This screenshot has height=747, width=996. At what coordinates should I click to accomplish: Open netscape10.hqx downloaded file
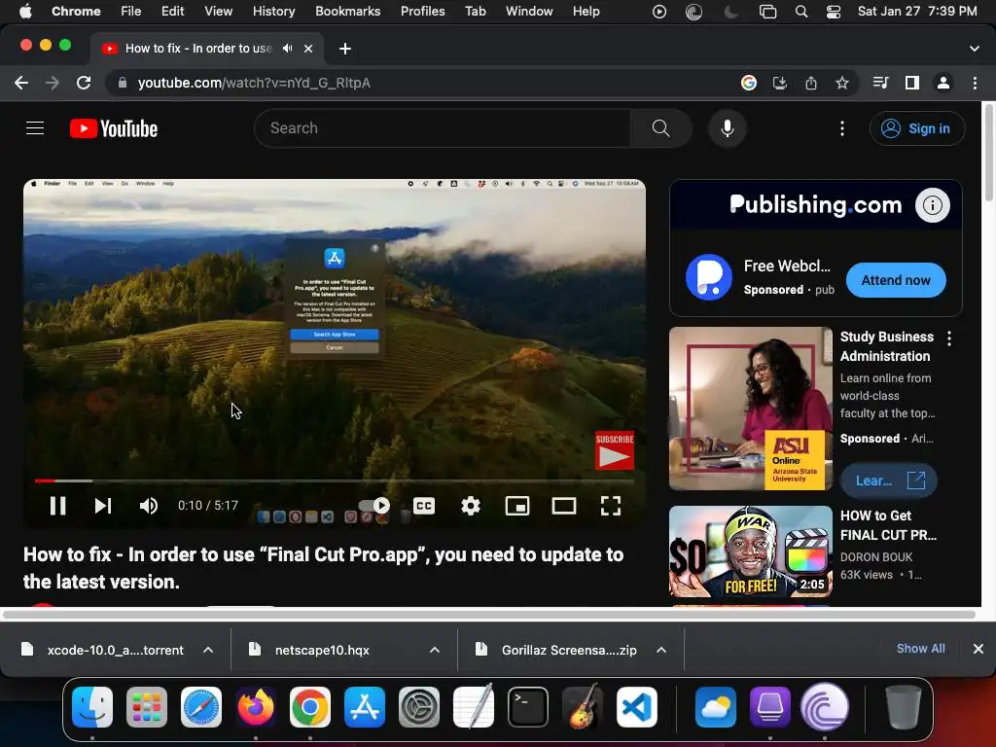tap(322, 650)
